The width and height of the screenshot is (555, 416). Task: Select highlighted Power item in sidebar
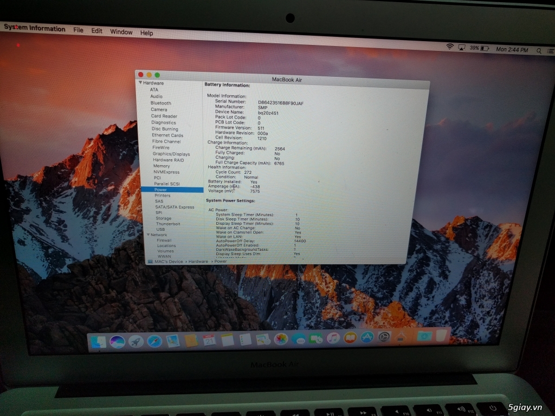pyautogui.click(x=172, y=190)
